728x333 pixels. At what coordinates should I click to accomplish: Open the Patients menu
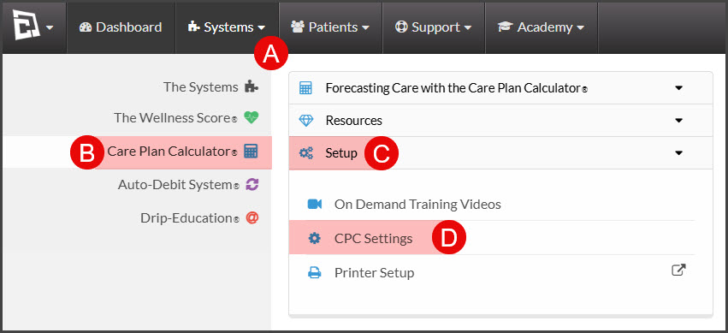tap(330, 27)
